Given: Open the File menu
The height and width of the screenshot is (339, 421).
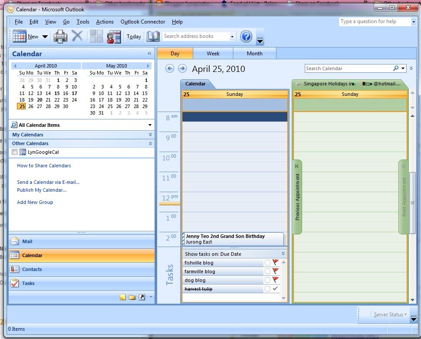Looking at the screenshot, I should coord(19,22).
